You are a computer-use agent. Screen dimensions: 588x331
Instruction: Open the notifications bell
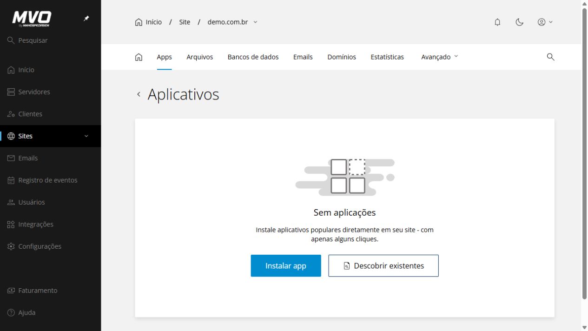[497, 22]
